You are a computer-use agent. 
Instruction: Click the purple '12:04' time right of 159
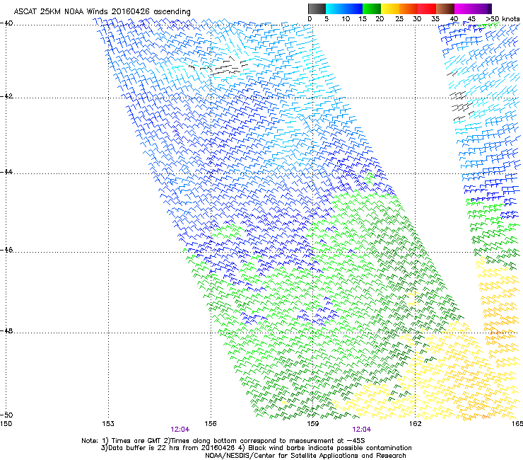click(x=362, y=430)
